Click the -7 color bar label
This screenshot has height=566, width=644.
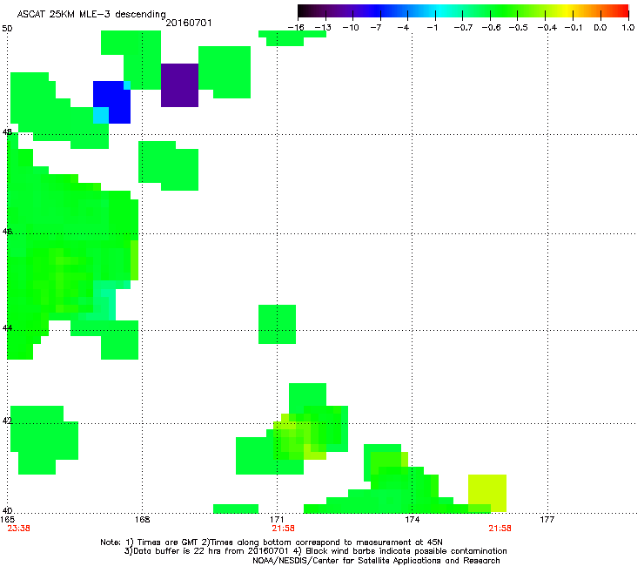pyautogui.click(x=375, y=28)
